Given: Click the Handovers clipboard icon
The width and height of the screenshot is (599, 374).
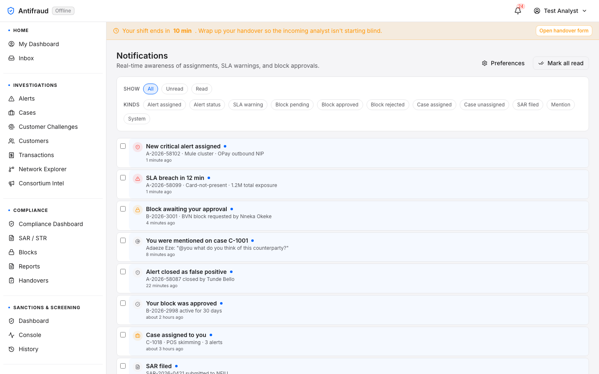Looking at the screenshot, I should pyautogui.click(x=12, y=280).
